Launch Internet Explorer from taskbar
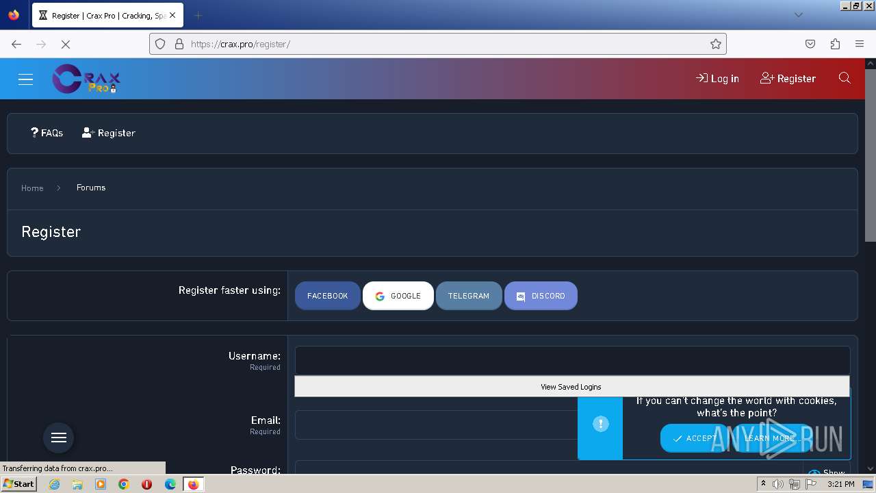The width and height of the screenshot is (876, 493). tap(55, 484)
